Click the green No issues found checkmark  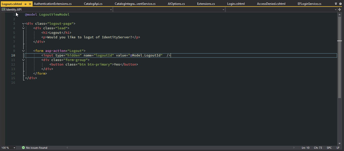click(x=23, y=148)
